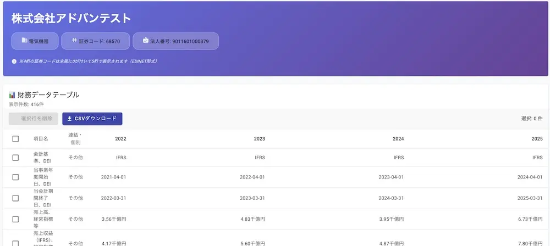Click the 2025-03-31 date cell
This screenshot has width=550, height=246.
[x=530, y=198]
